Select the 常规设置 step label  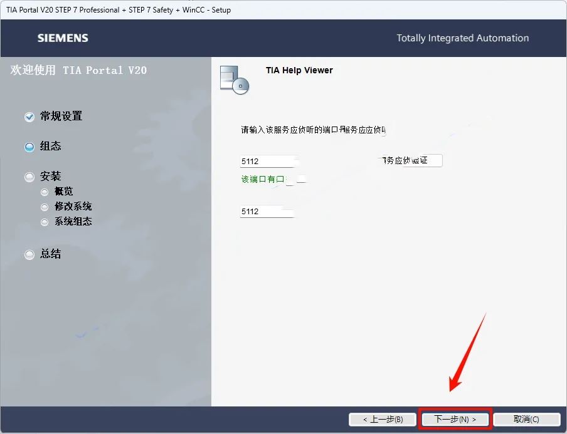point(61,116)
